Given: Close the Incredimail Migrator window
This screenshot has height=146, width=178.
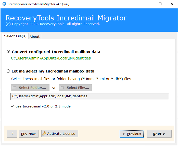Looking at the screenshot, I should click(172, 4).
